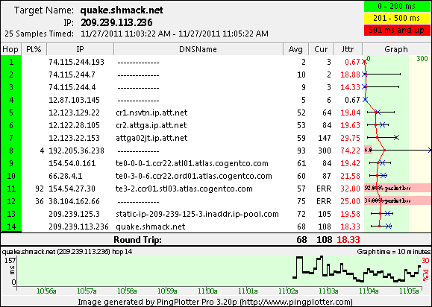Click current latency 300 on hop 8
432x307 pixels.
pyautogui.click(x=325, y=151)
